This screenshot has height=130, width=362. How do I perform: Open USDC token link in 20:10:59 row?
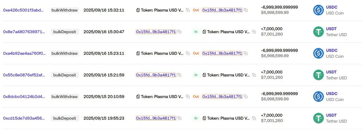pos(332,94)
